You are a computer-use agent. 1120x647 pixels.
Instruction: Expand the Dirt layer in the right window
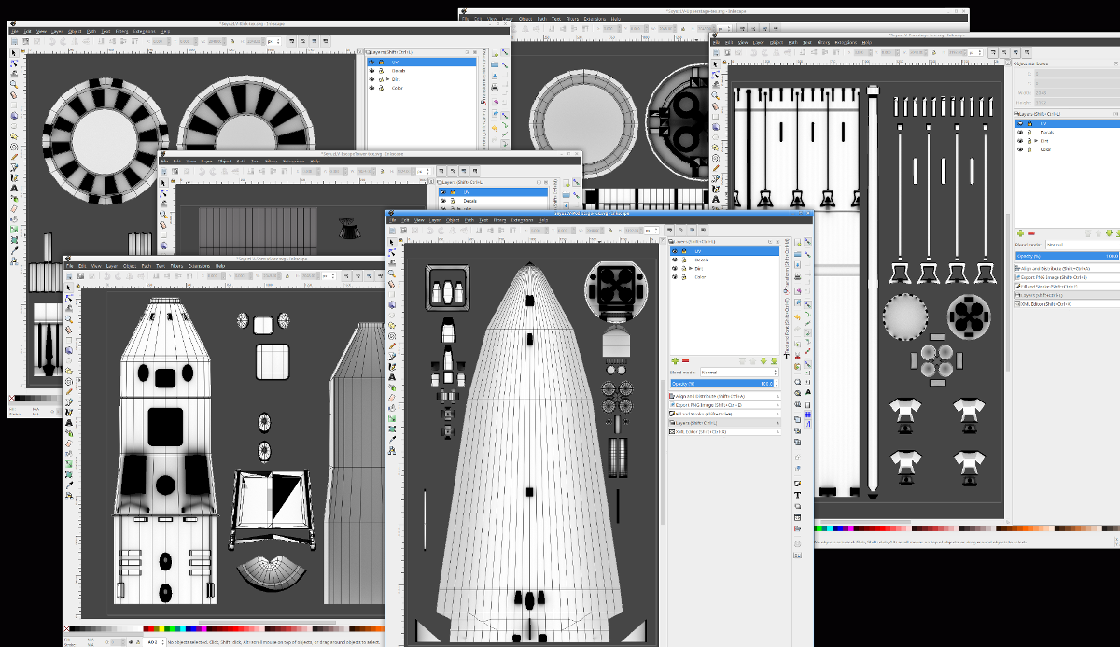point(1036,141)
